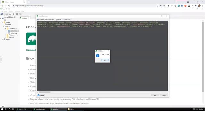Expand the admin database node
Image resolution: width=205 pixels, height=115 pixels.
4,24
